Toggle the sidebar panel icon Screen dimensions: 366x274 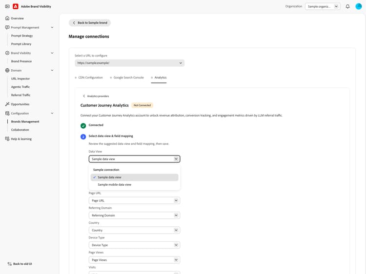[7, 6]
